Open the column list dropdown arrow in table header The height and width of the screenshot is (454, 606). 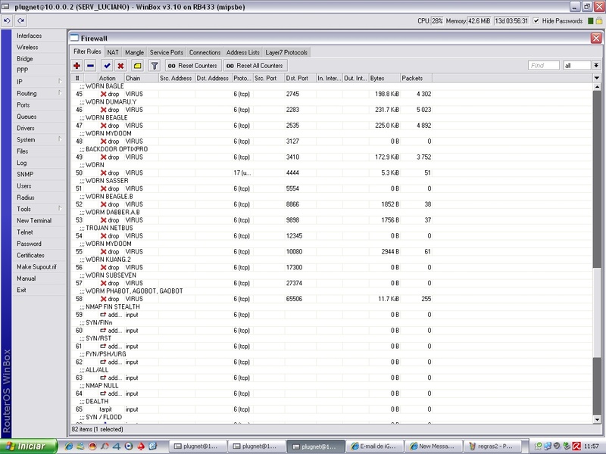(596, 78)
